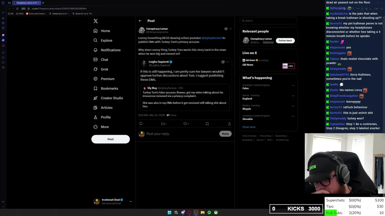Click the reply speech bubble icon

click(140, 124)
